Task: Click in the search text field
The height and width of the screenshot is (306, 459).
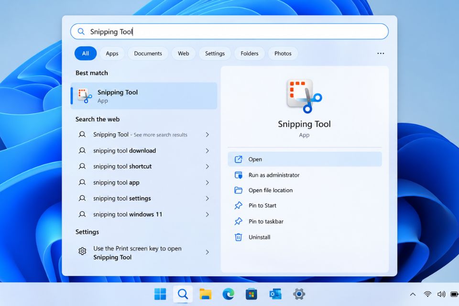Action: click(x=229, y=32)
